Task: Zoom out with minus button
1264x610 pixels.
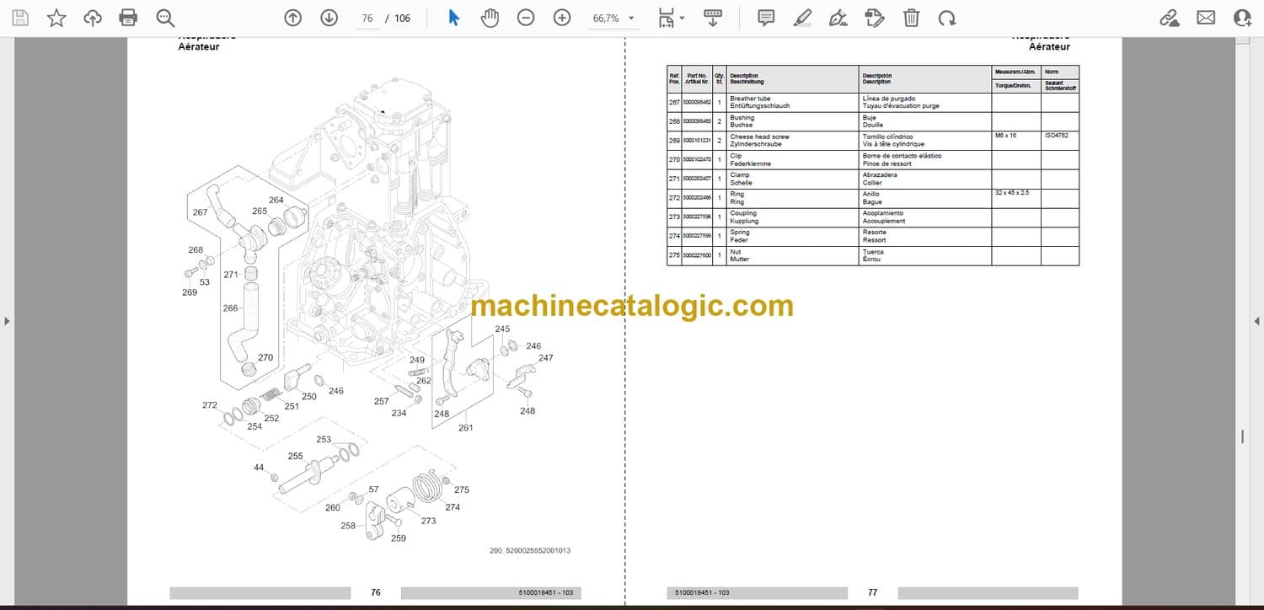Action: click(526, 18)
